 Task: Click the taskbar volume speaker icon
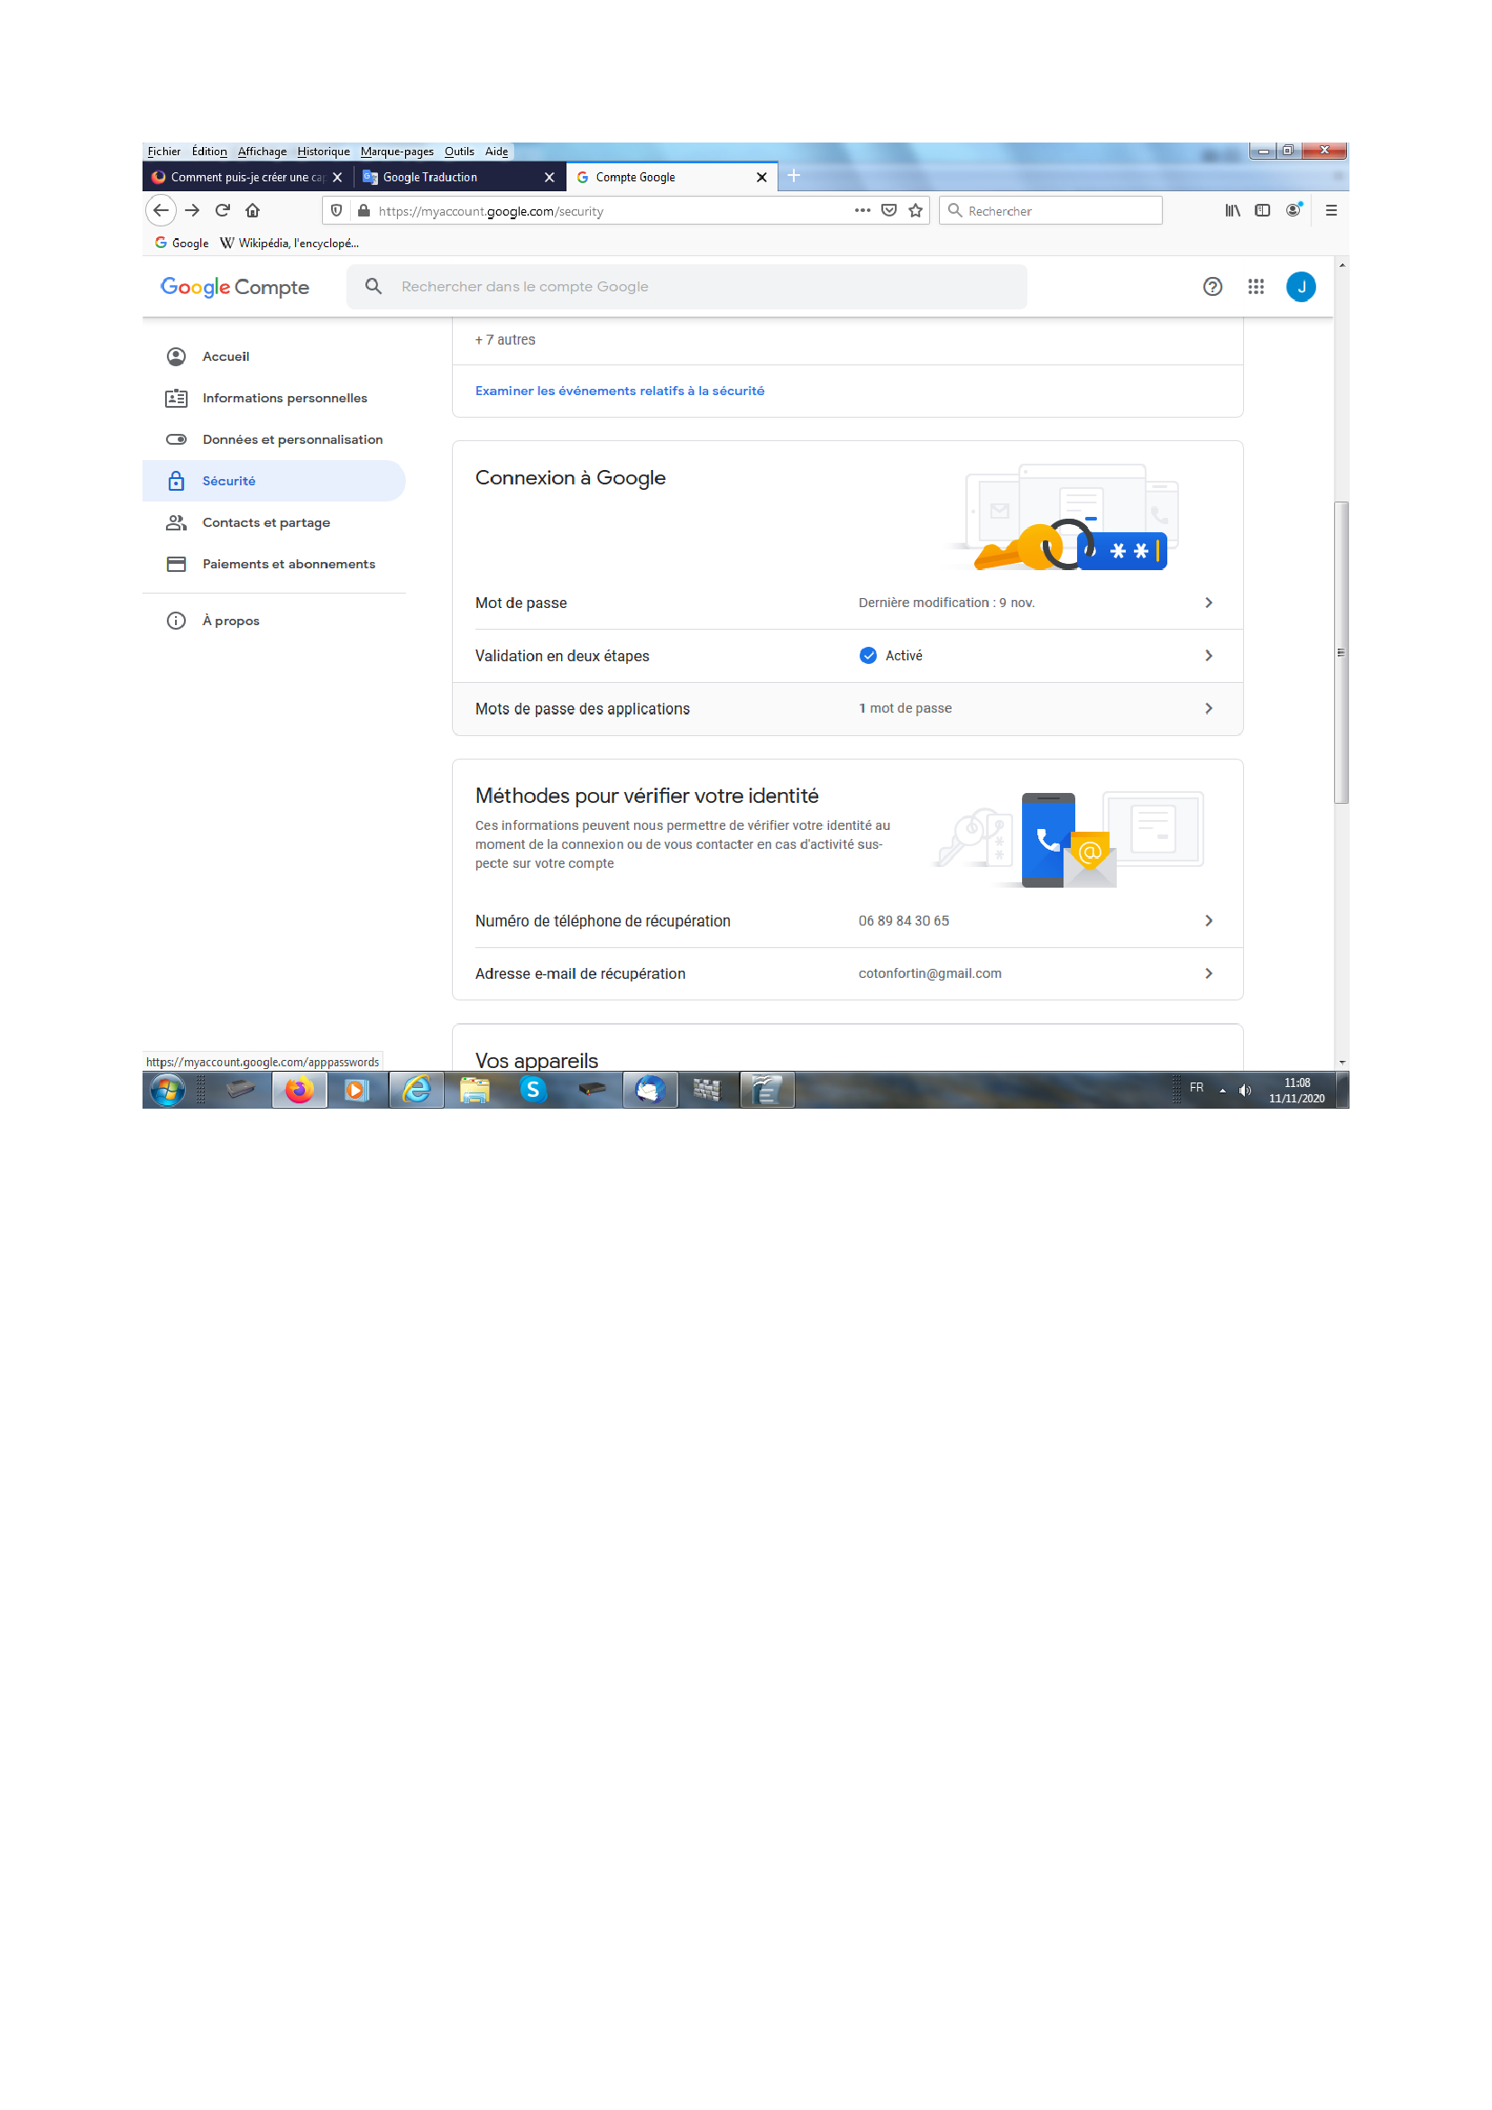click(1245, 1091)
